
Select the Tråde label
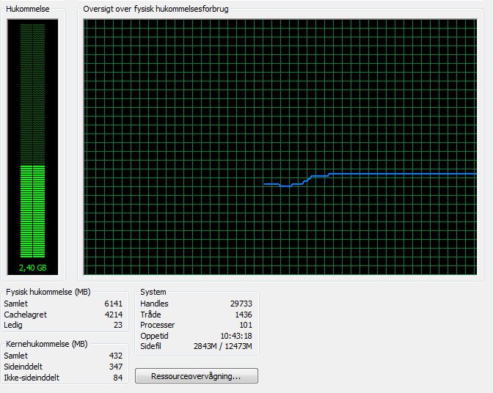pyautogui.click(x=150, y=315)
